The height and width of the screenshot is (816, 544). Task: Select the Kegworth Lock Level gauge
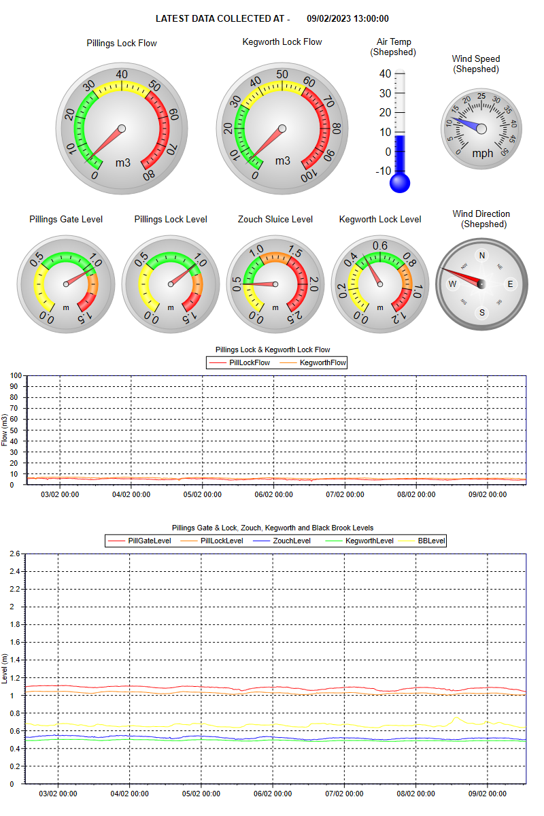[x=380, y=284]
